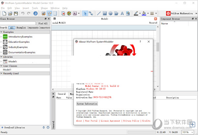Viewport: 198px width, 135px height.
Task: Click the fill color bucket icon
Action: click(x=144, y=13)
